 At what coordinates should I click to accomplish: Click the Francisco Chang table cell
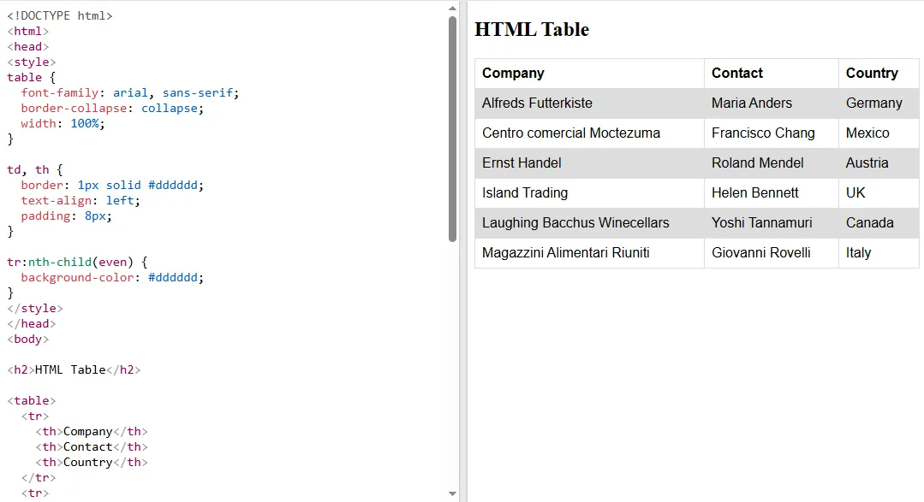763,133
